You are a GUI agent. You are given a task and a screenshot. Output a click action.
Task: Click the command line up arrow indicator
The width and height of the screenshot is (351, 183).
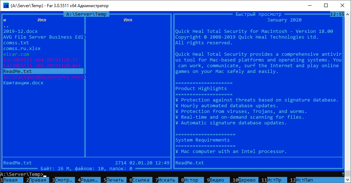tap(343, 174)
